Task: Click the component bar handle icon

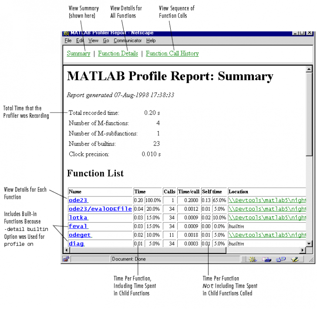Action: (x=244, y=259)
